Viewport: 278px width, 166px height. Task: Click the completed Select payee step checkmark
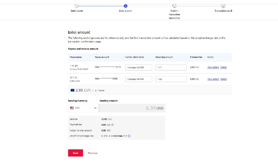77,6
